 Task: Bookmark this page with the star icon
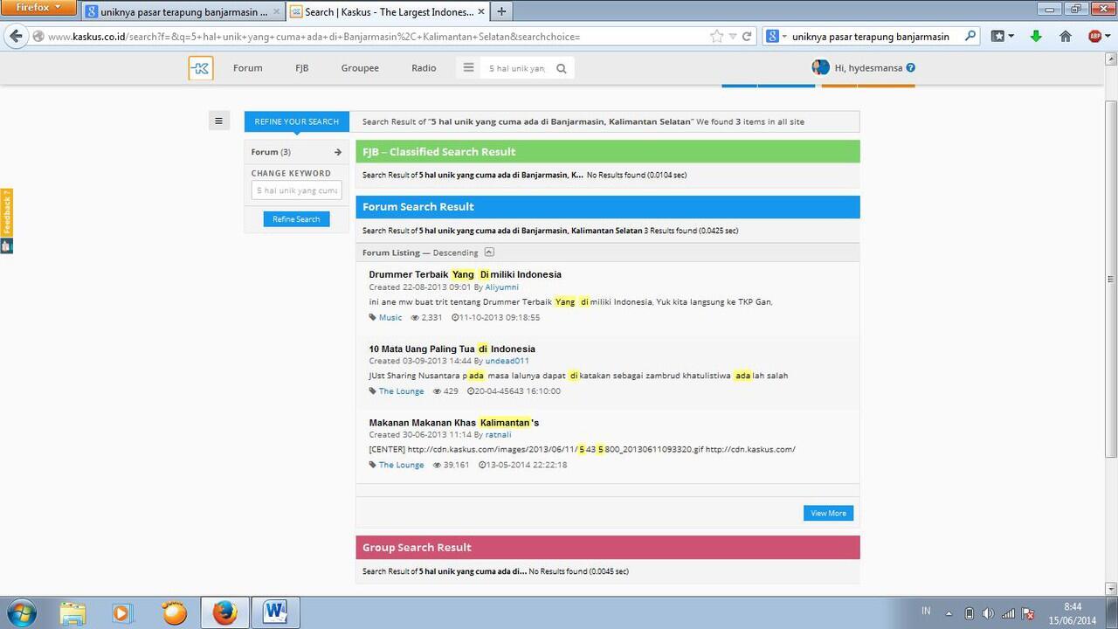click(x=717, y=37)
